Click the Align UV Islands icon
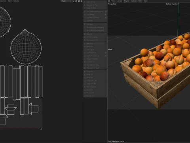This screenshot has height=143, width=190. click(85, 59)
